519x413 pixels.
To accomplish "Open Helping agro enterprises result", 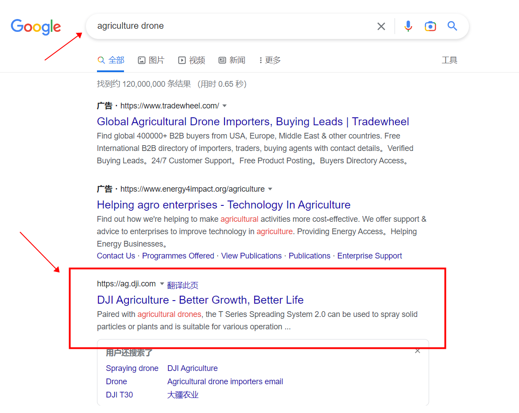I will coord(224,205).
